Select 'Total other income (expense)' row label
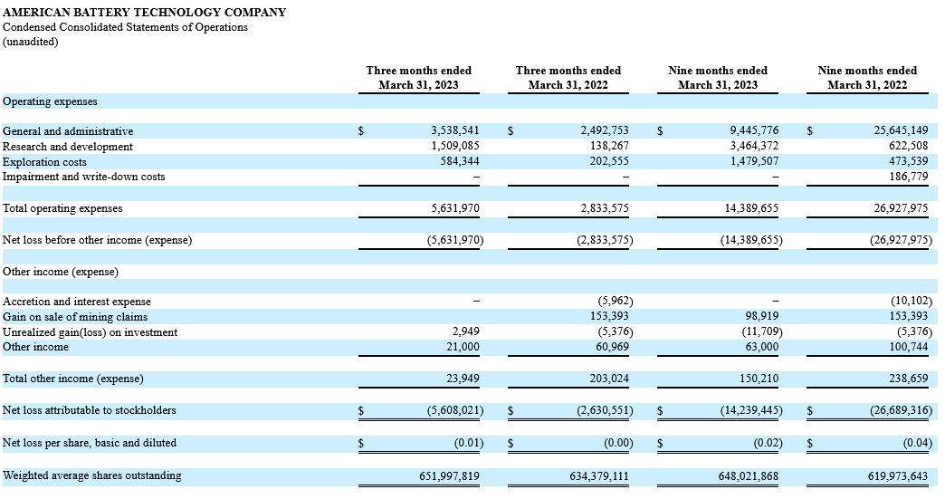This screenshot has width=945, height=499. [x=73, y=379]
